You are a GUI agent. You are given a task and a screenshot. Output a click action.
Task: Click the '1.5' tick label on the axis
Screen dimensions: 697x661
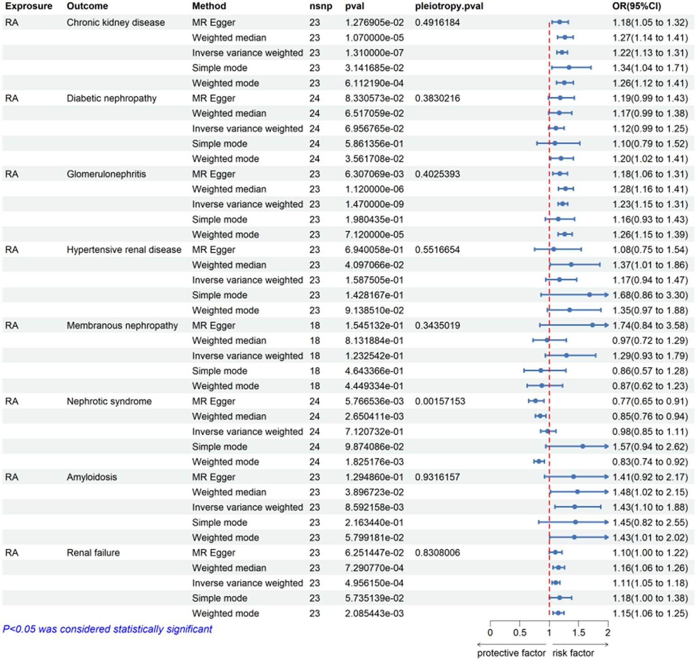point(578,632)
